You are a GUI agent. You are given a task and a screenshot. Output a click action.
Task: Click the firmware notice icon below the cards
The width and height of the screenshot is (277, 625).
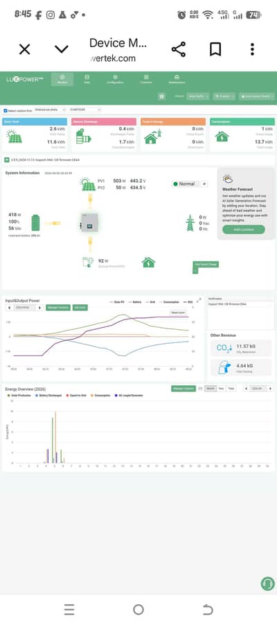6,160
